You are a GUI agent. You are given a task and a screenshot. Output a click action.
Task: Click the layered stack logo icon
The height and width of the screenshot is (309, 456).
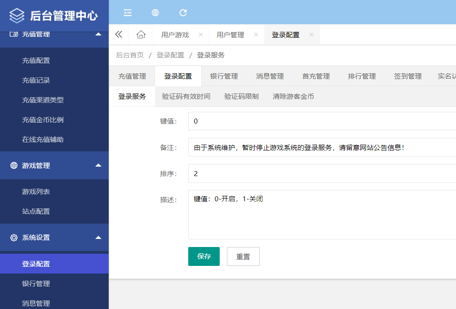click(17, 15)
